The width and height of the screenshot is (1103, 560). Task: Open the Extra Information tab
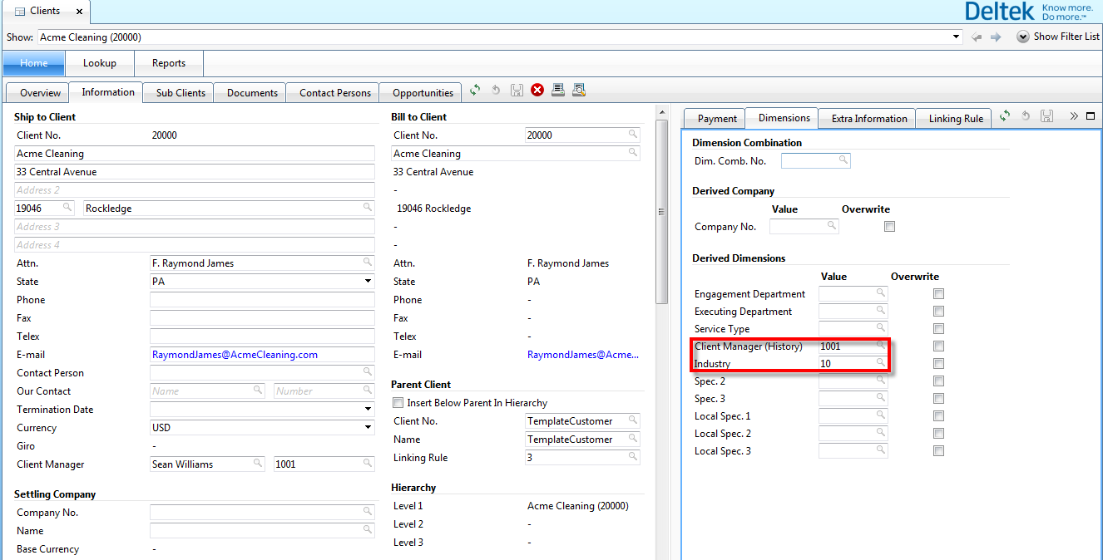[868, 119]
